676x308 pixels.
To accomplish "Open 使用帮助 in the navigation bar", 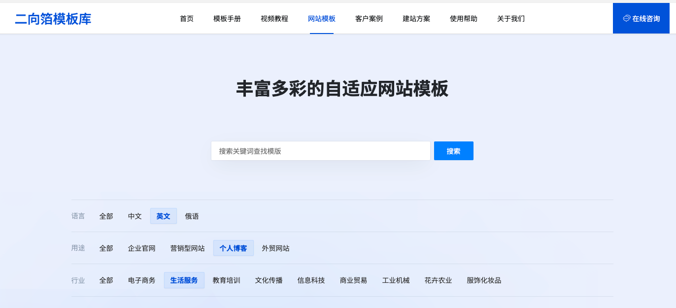I will 464,19.
